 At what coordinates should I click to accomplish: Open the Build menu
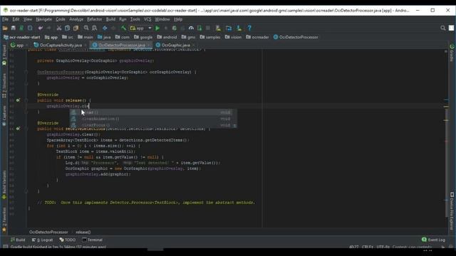(110, 19)
